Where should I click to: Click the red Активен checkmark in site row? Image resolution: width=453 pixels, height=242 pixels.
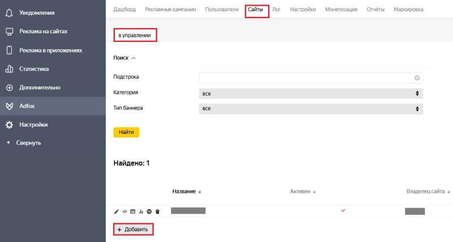343,210
